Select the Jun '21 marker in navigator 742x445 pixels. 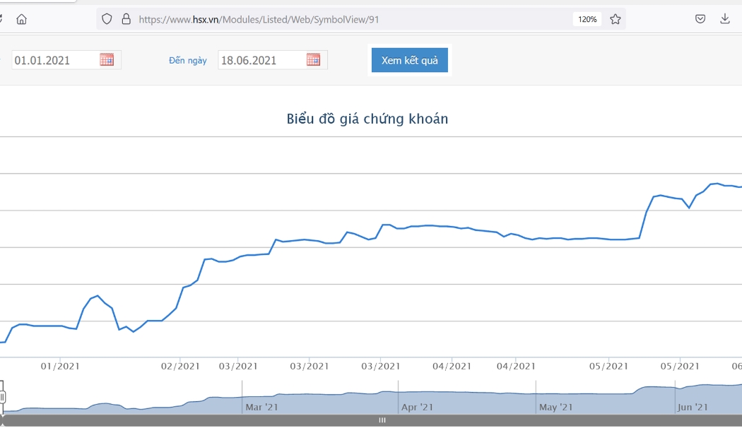tap(693, 407)
